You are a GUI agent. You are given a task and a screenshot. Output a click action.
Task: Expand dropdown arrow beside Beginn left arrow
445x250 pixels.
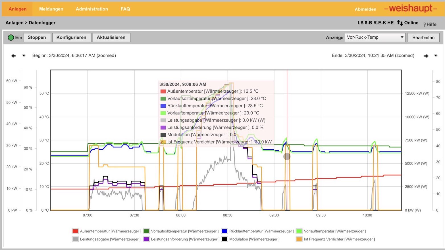coord(24,56)
